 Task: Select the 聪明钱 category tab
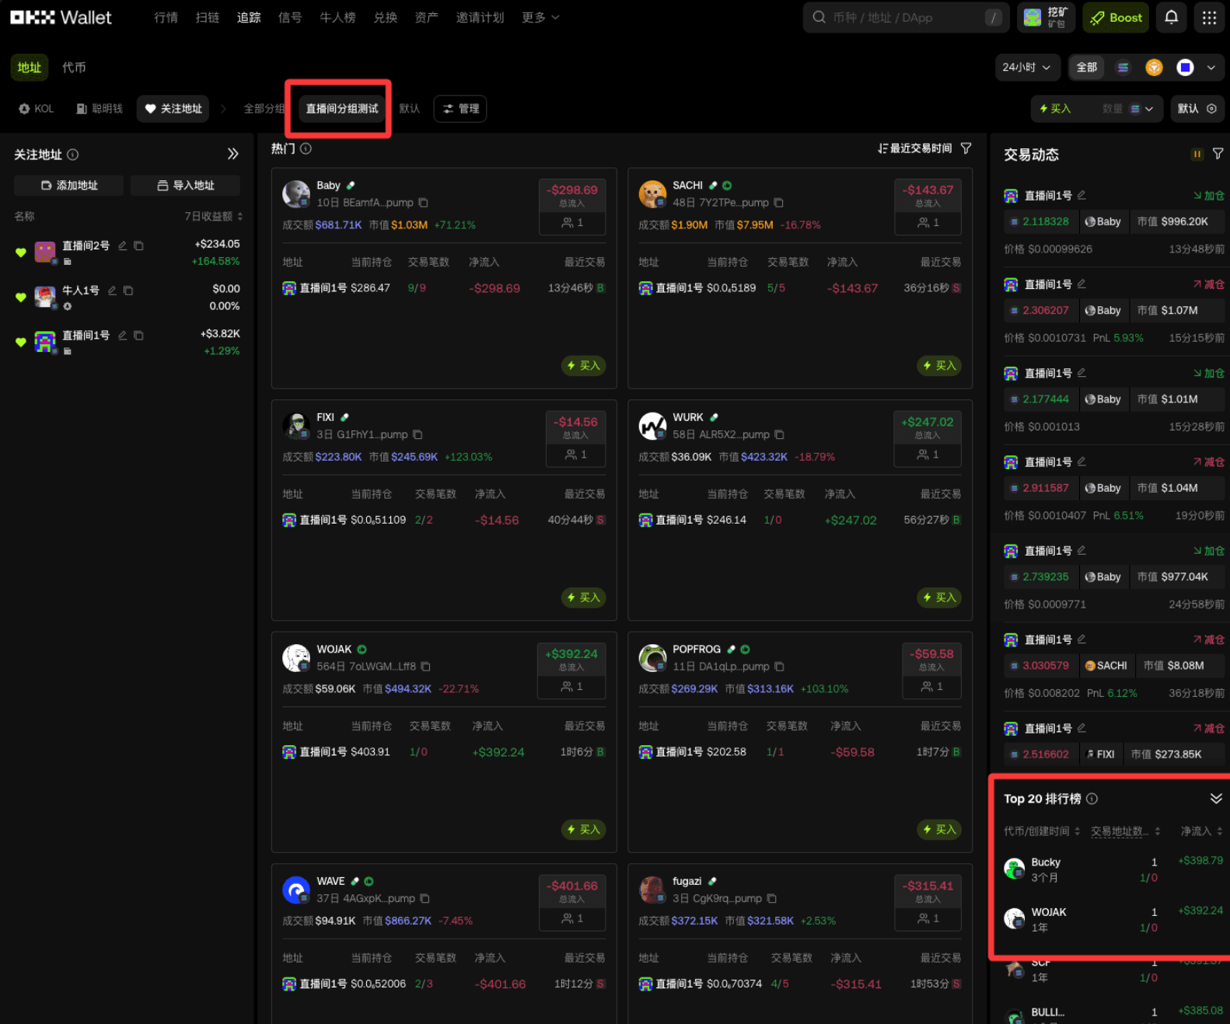click(100, 109)
